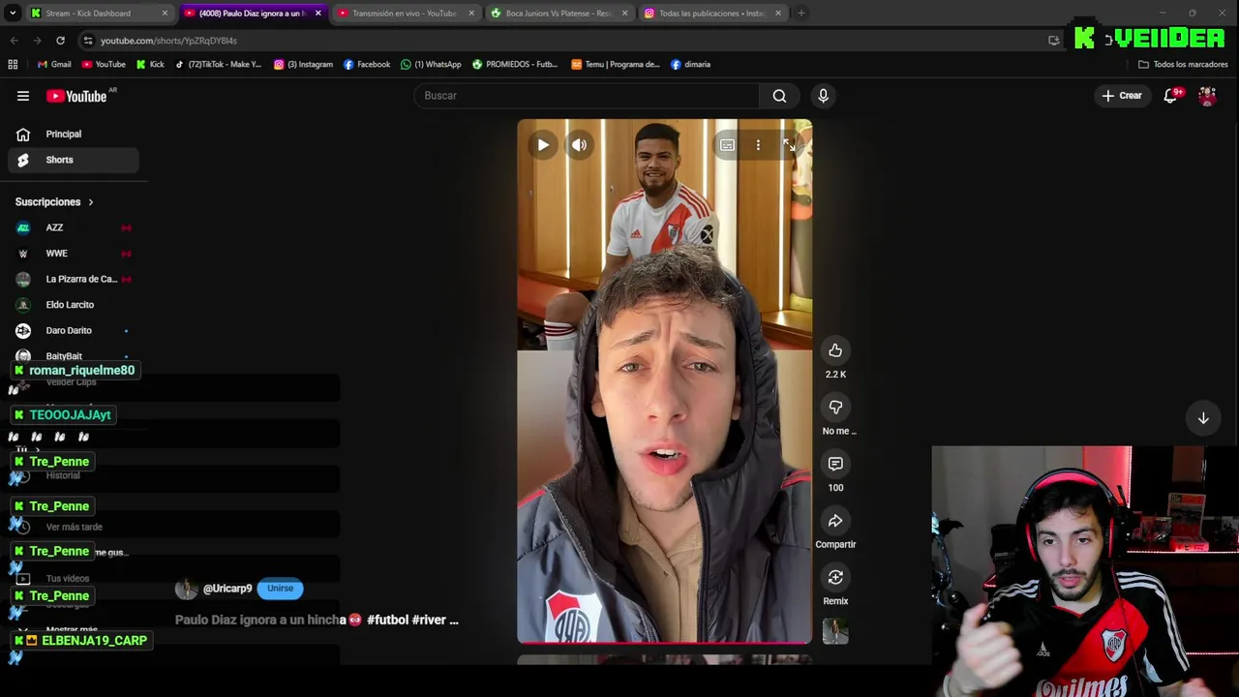
Task: Go to next Short with down arrow
Action: pyautogui.click(x=1203, y=418)
